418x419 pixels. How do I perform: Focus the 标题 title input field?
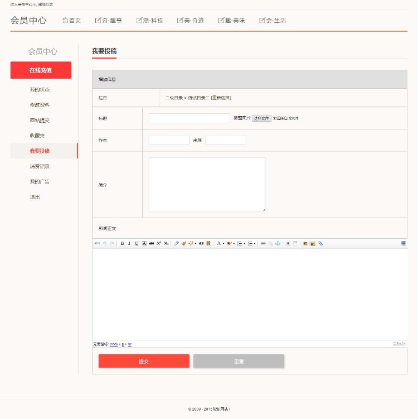[x=189, y=118]
